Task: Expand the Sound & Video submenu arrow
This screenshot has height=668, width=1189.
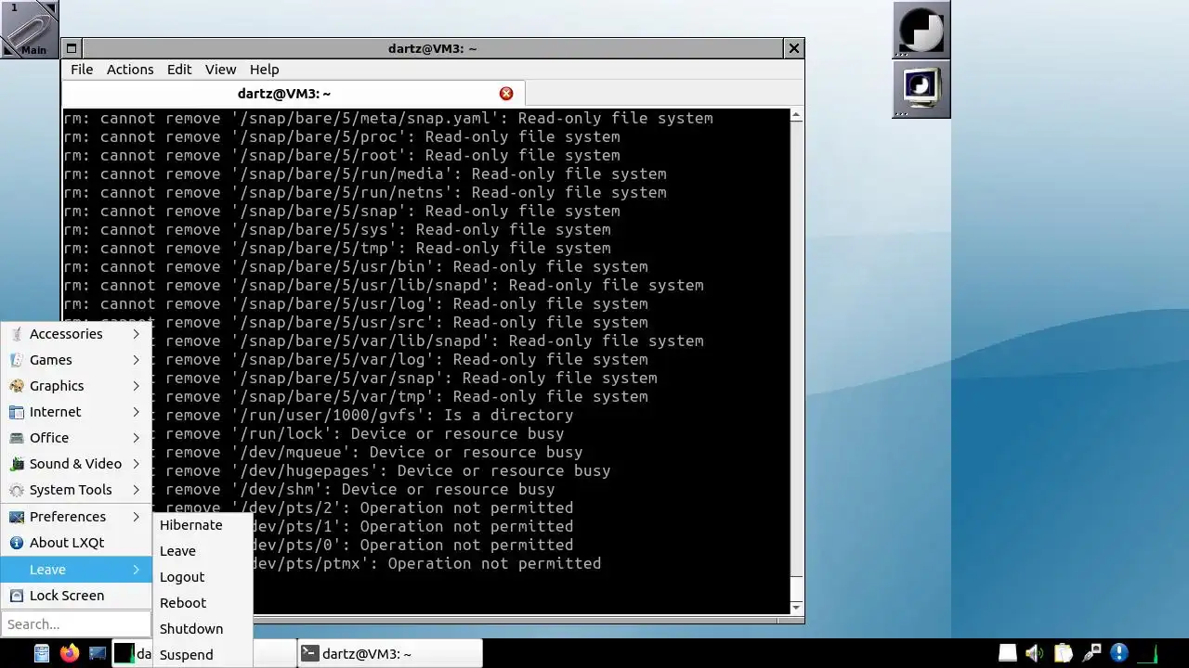Action: pos(137,464)
